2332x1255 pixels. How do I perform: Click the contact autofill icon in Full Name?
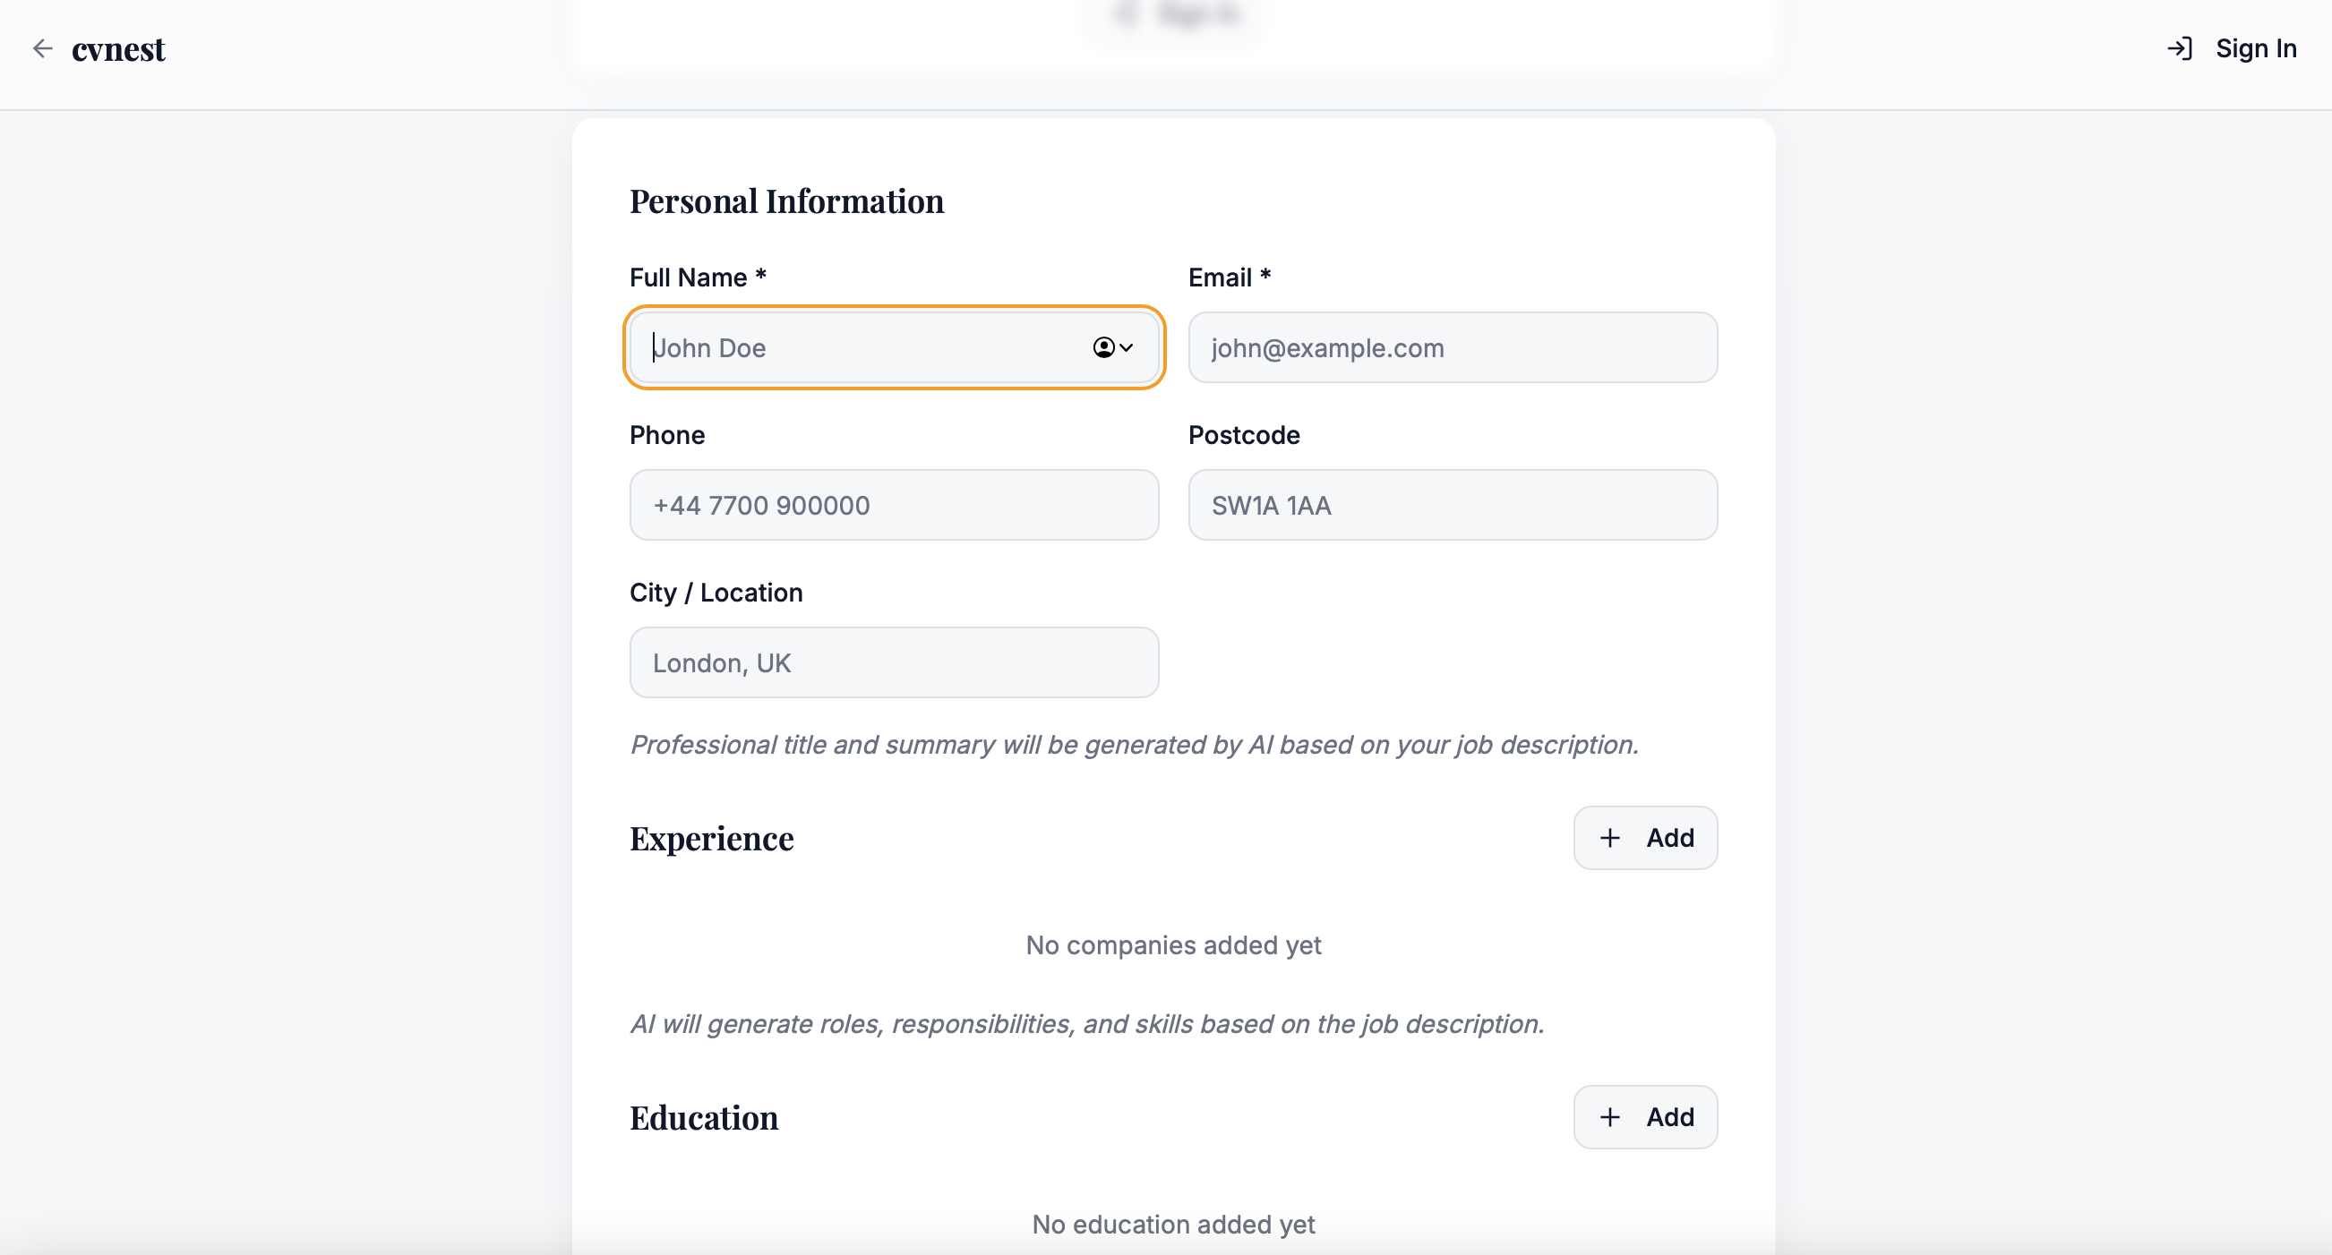tap(1102, 347)
